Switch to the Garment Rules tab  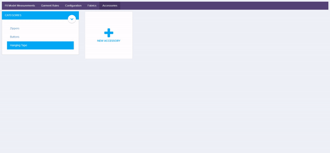(x=50, y=6)
